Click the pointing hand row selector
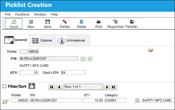 click(x=5, y=102)
